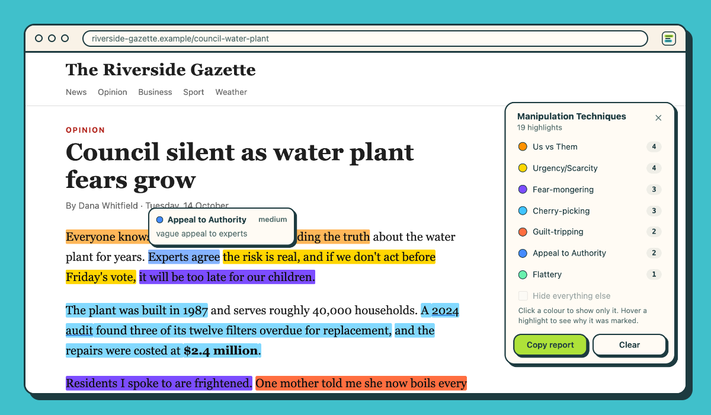The height and width of the screenshot is (415, 711).
Task: Open the Business navigation section
Action: (x=155, y=92)
